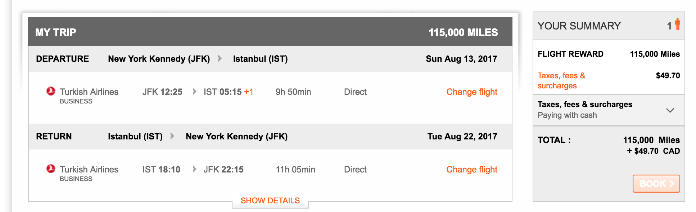Click the arrow between JFK 12:25 and IST 05:15
Screen dimensions: 696x212
click(x=194, y=92)
